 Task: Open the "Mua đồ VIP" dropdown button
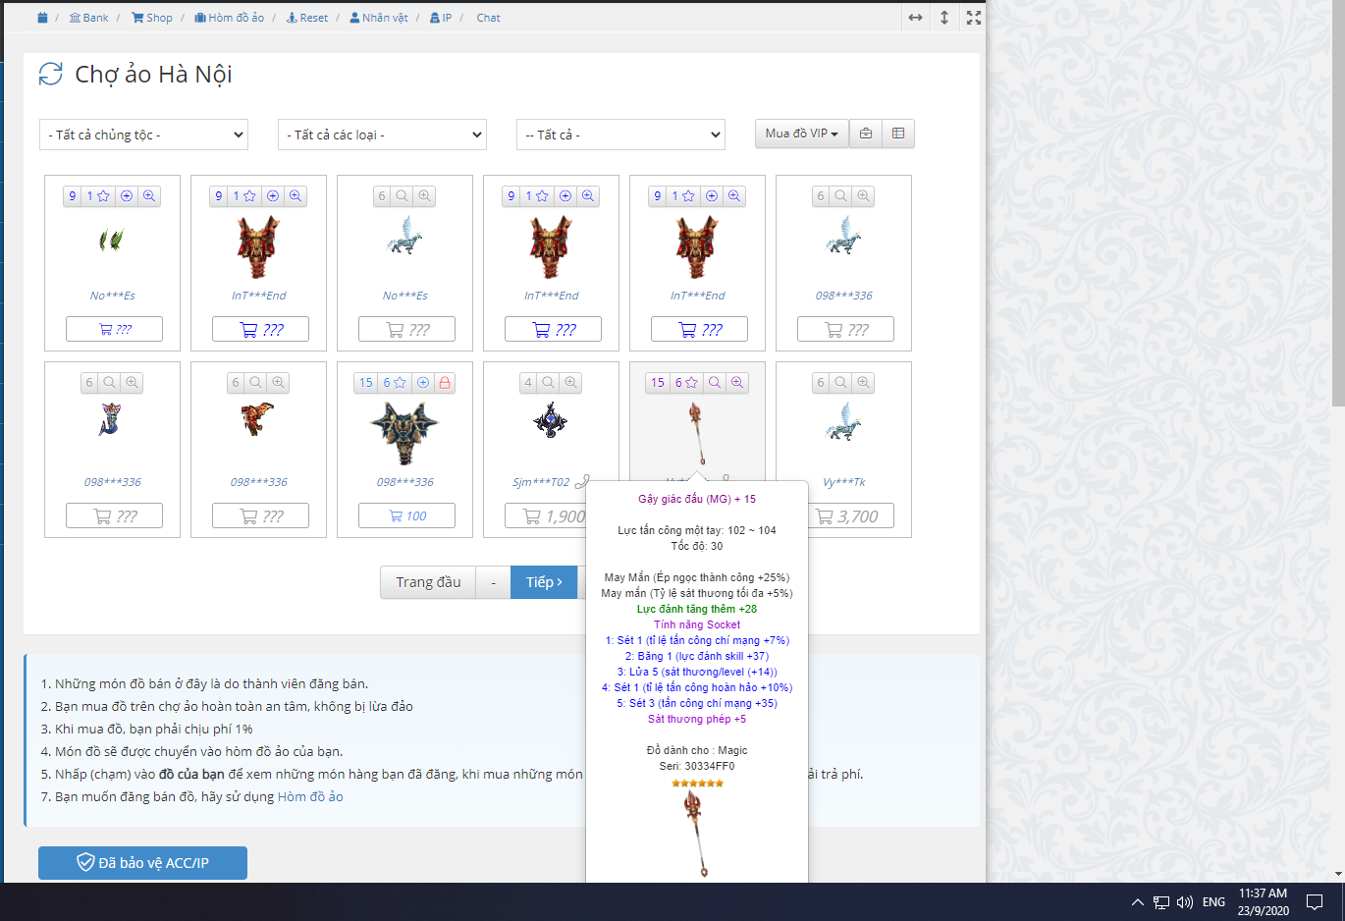coord(801,134)
